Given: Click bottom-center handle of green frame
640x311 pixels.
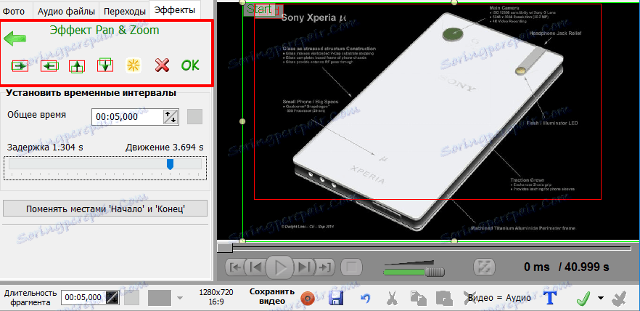Looking at the screenshot, I should pyautogui.click(x=454, y=241).
